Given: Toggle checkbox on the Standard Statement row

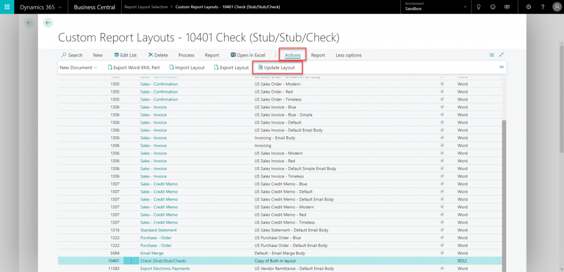Looking at the screenshot, I should pyautogui.click(x=442, y=230).
